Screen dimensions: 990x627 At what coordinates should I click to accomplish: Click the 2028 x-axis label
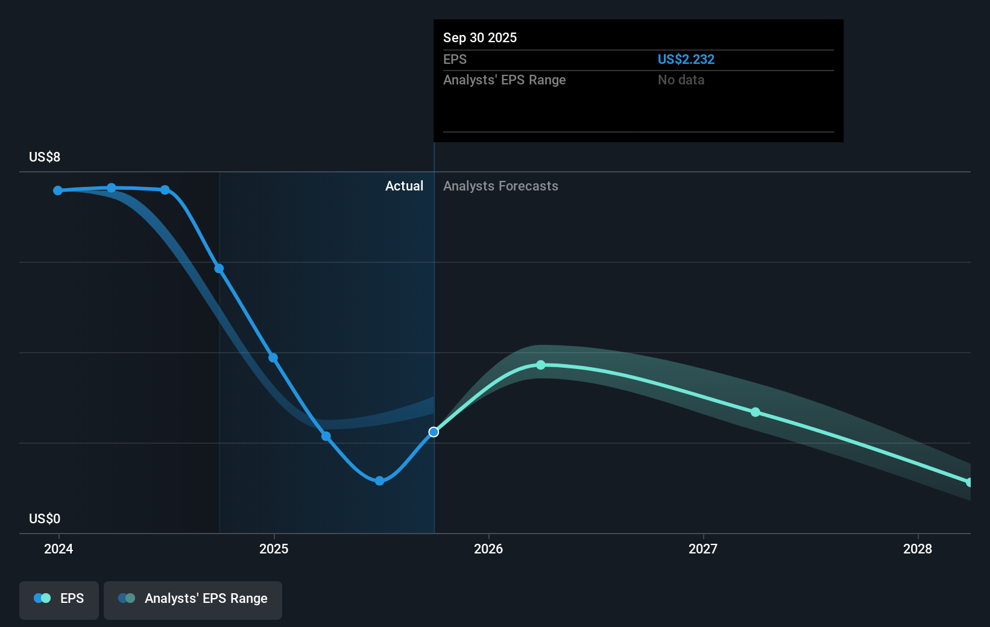[917, 549]
